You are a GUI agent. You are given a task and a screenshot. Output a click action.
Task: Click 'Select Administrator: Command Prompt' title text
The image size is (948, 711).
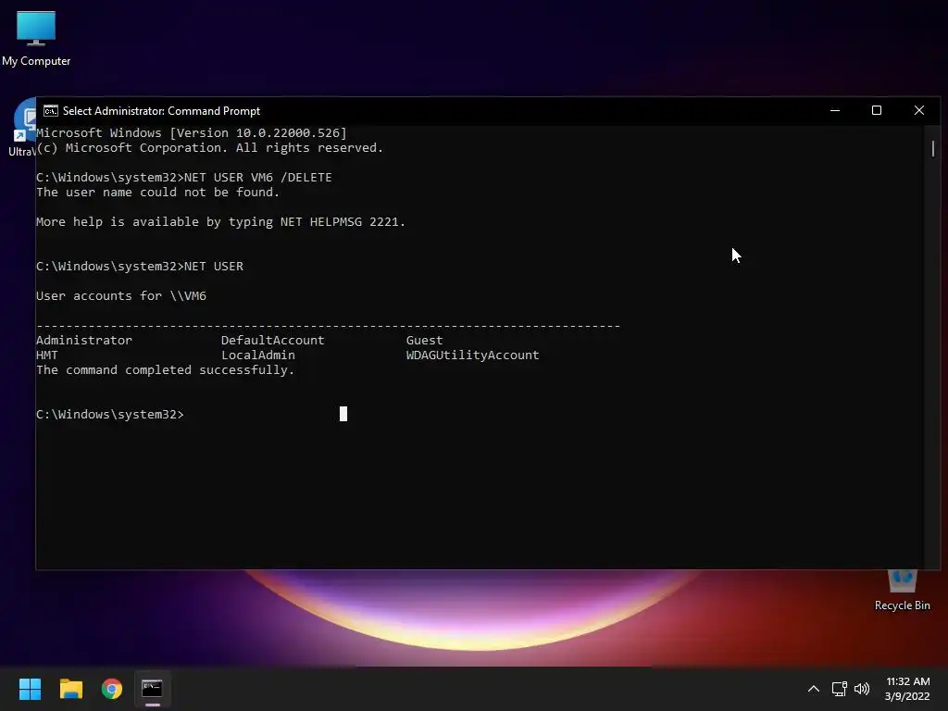pos(161,111)
